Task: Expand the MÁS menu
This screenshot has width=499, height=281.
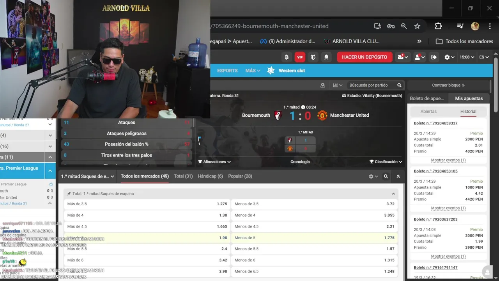Action: tap(253, 71)
